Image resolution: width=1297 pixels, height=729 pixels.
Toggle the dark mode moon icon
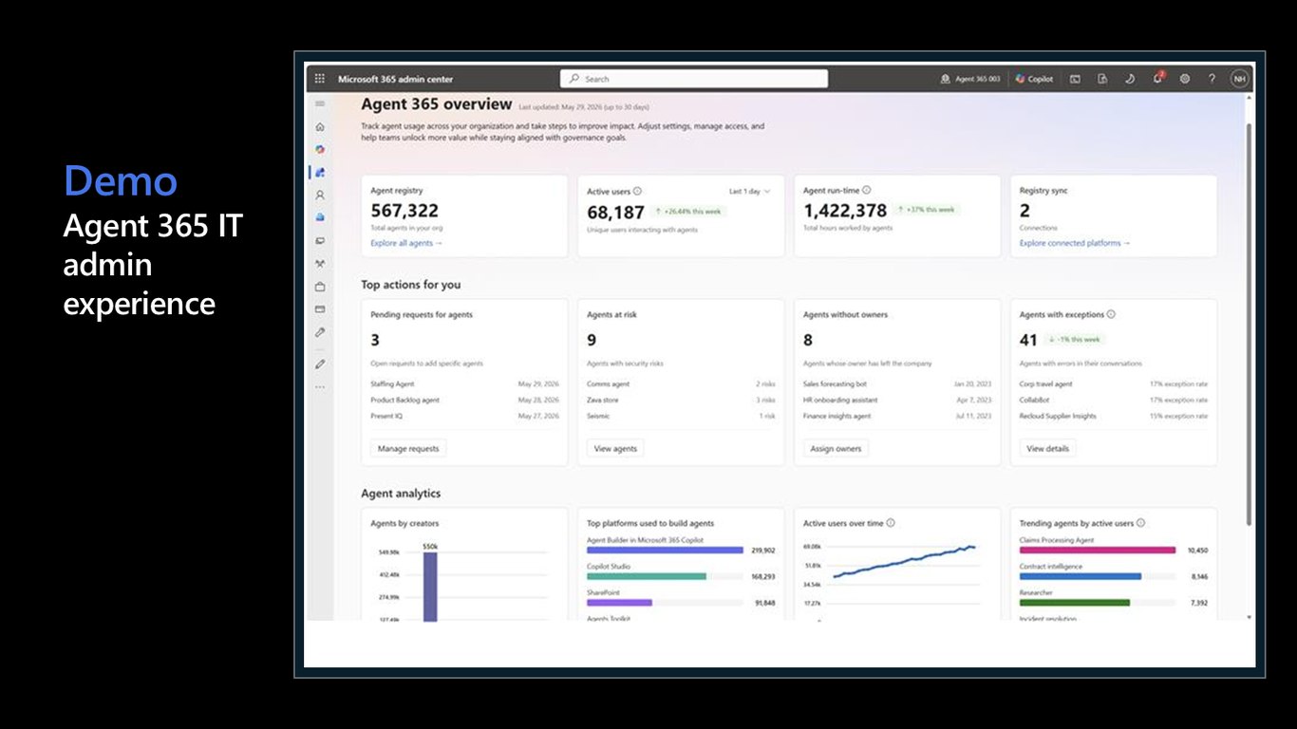pyautogui.click(x=1130, y=79)
